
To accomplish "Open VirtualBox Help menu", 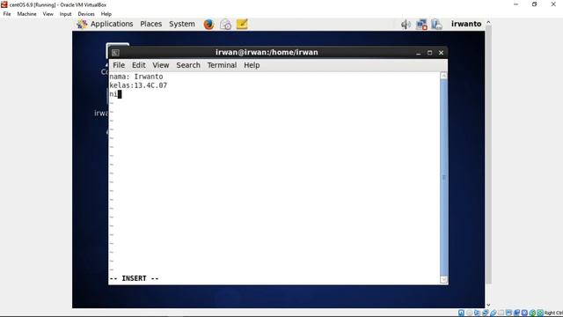I will [x=106, y=14].
